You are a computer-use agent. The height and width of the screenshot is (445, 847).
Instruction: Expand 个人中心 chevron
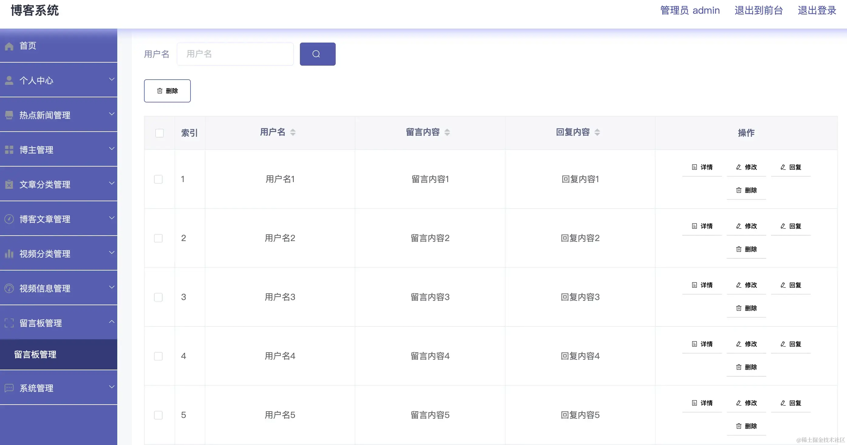112,79
